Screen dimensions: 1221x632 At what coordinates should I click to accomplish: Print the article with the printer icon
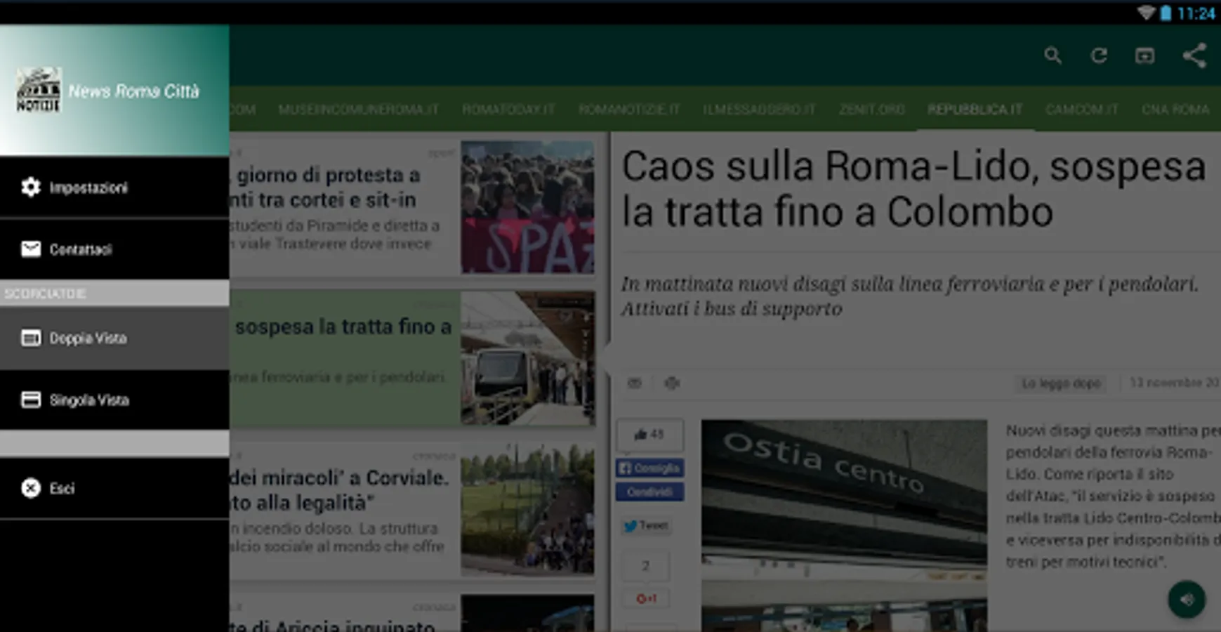[672, 383]
